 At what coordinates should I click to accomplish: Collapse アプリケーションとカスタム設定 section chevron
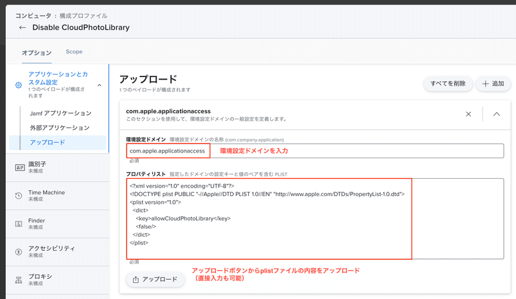99,86
